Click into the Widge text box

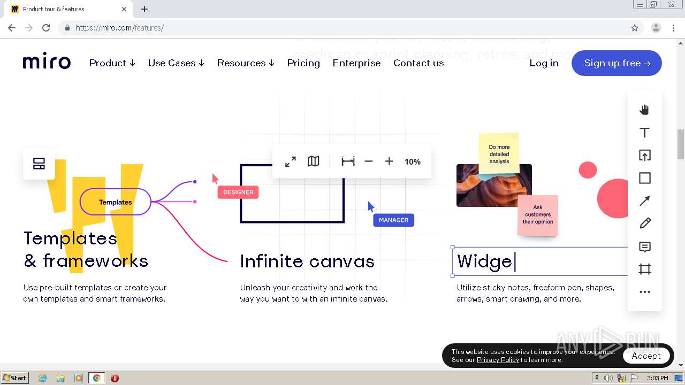[539, 261]
